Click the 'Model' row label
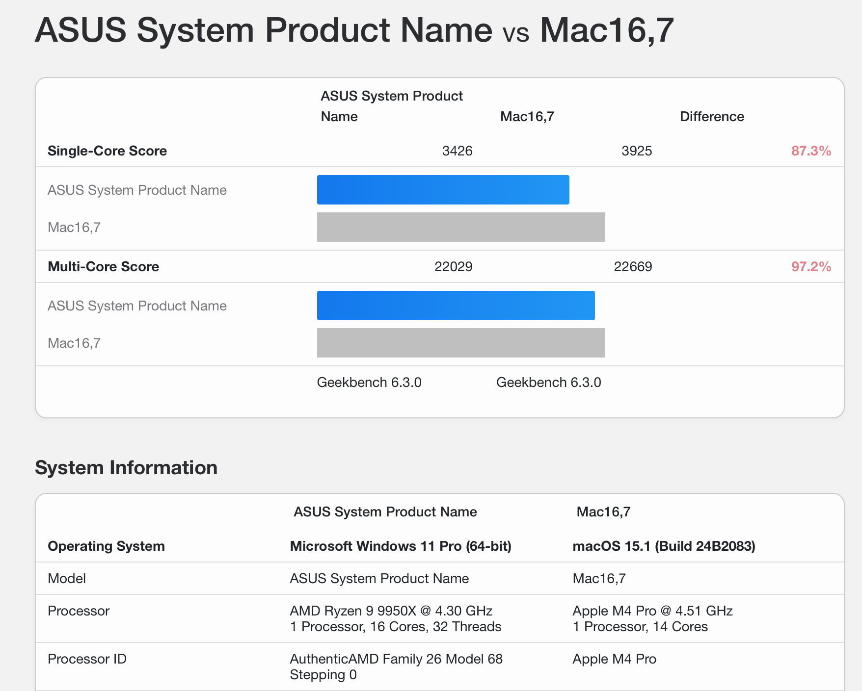862x691 pixels. 67,578
